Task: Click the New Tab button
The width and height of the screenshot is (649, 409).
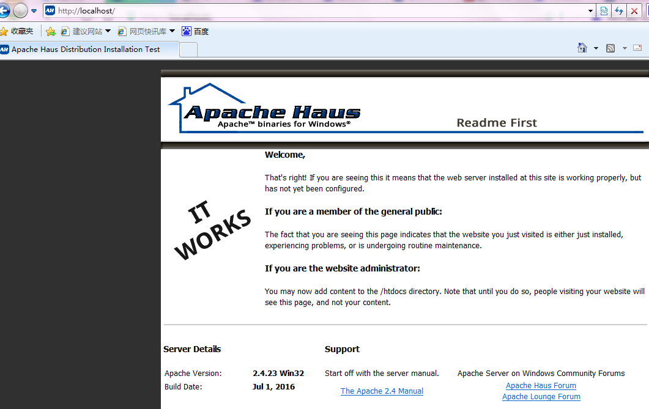Action: tap(188, 50)
